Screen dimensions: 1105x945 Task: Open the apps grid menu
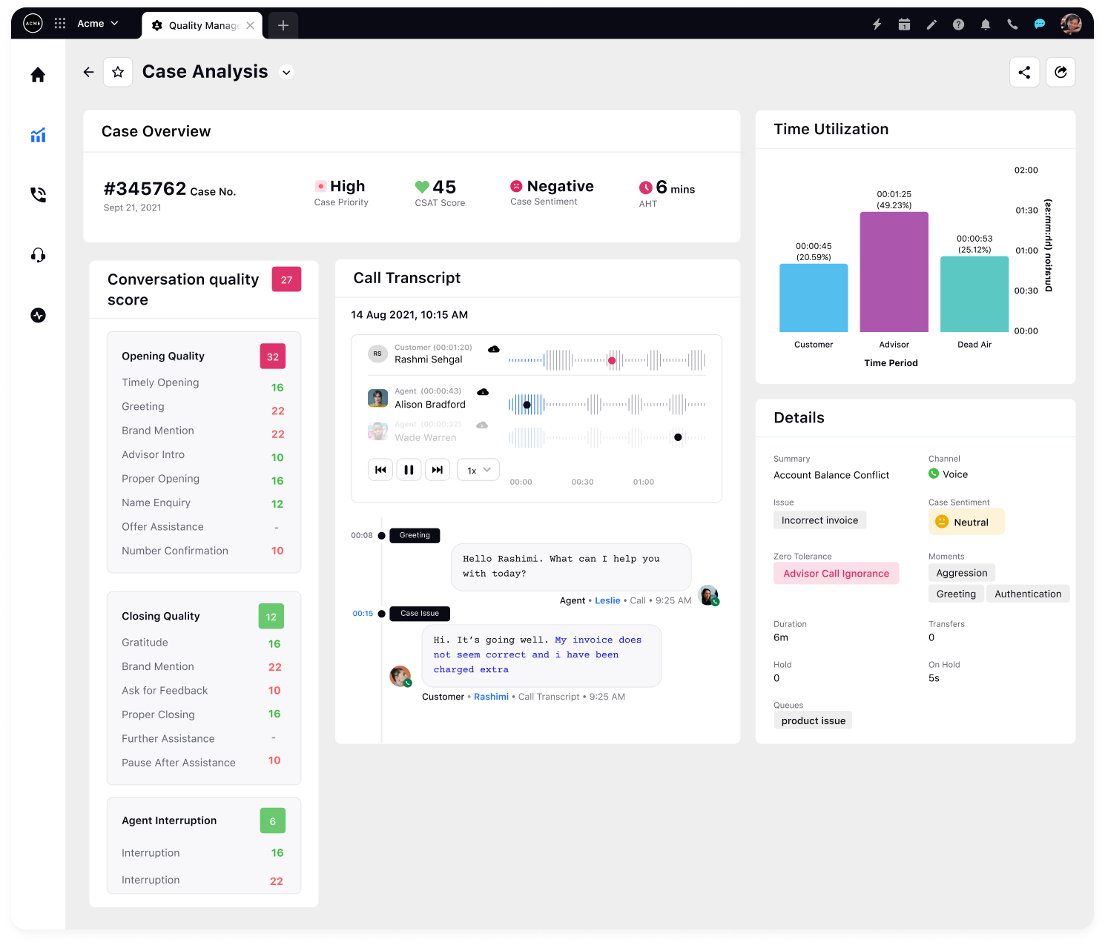click(59, 23)
